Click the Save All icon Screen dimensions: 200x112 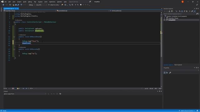[18, 5]
